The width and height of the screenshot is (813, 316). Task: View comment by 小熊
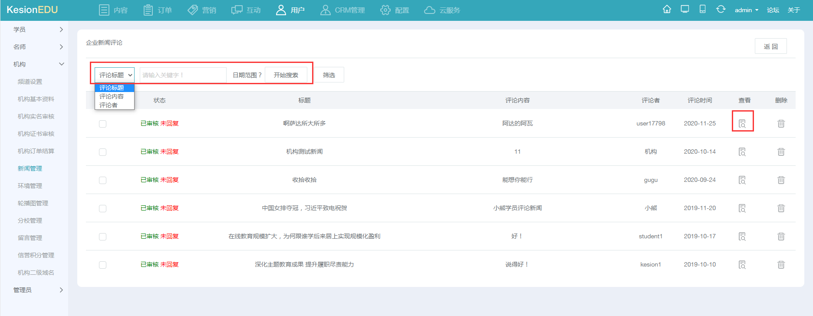[x=742, y=208]
